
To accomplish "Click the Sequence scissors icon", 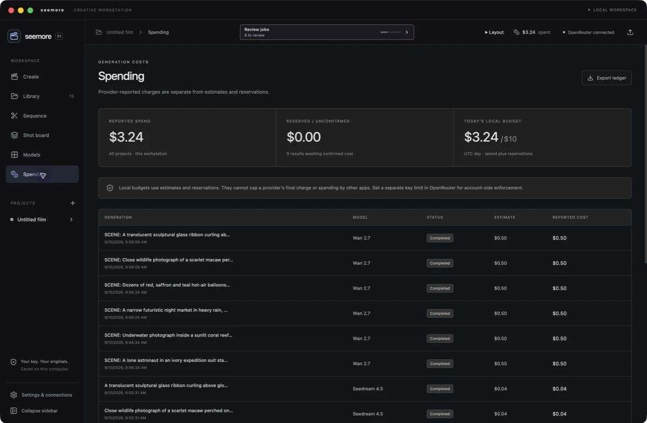I will tap(14, 116).
